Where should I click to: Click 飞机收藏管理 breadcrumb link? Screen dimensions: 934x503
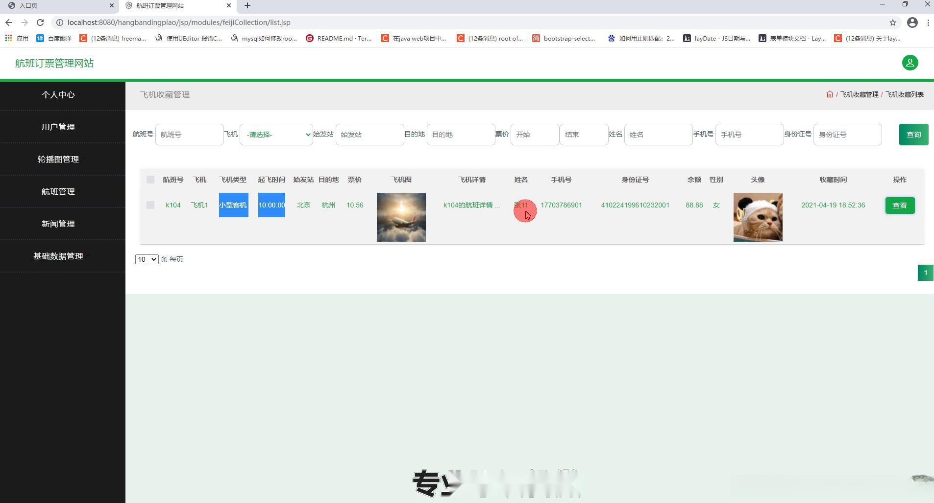point(860,94)
